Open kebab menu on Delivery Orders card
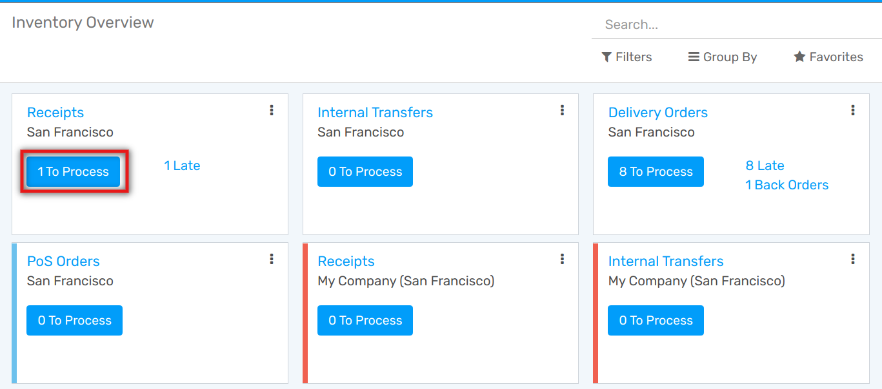The height and width of the screenshot is (389, 882). [x=853, y=111]
